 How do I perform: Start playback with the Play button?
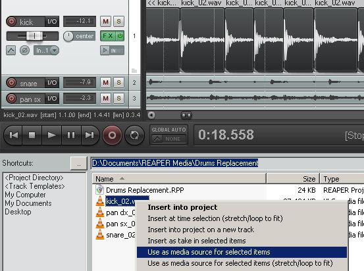(51, 135)
